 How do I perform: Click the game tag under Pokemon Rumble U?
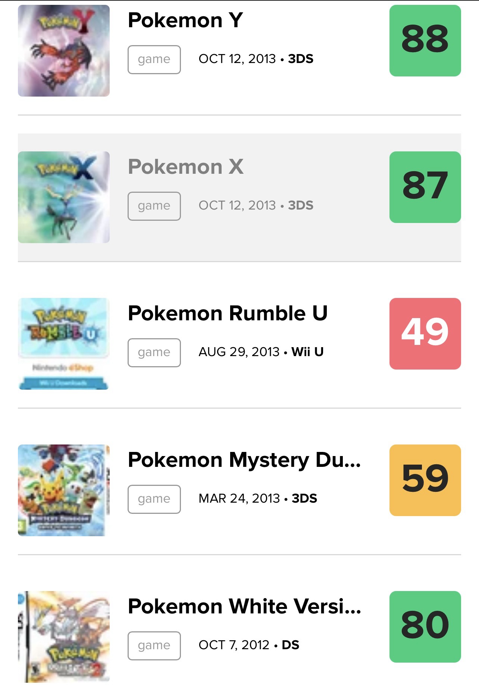coord(154,353)
